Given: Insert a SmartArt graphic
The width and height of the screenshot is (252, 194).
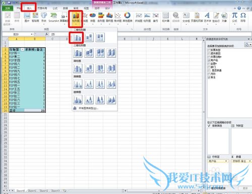Looking at the screenshot, I should click(x=53, y=17).
